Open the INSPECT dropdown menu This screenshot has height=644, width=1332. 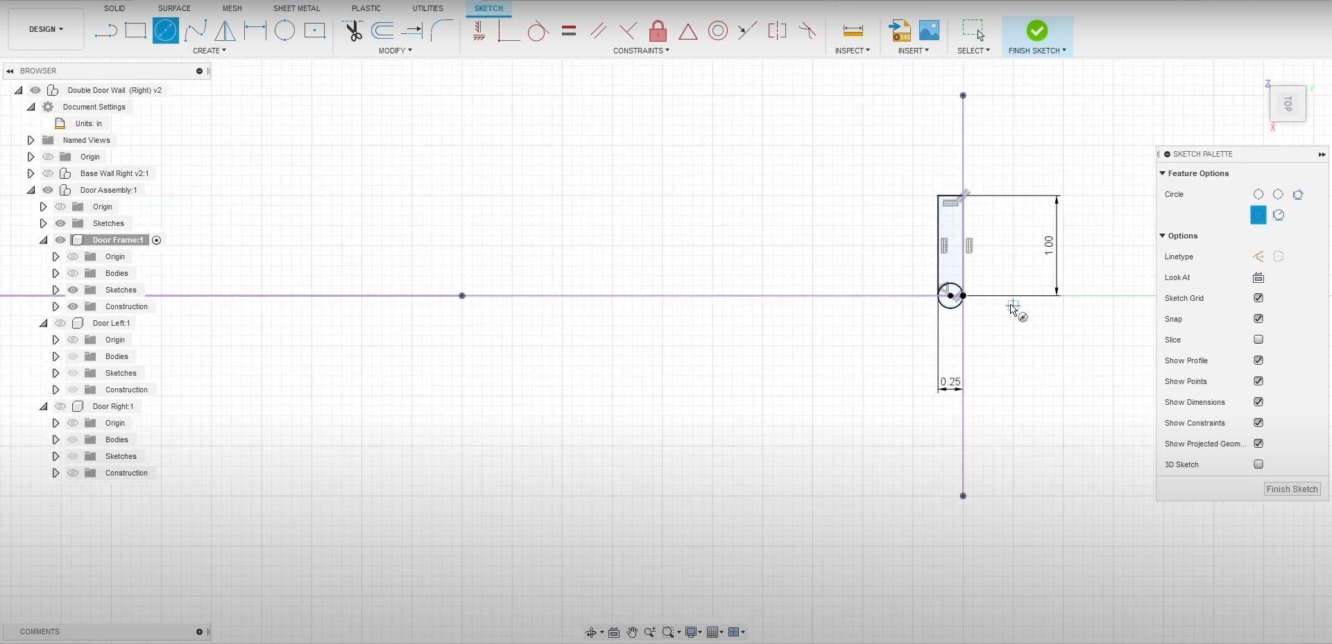click(x=853, y=51)
